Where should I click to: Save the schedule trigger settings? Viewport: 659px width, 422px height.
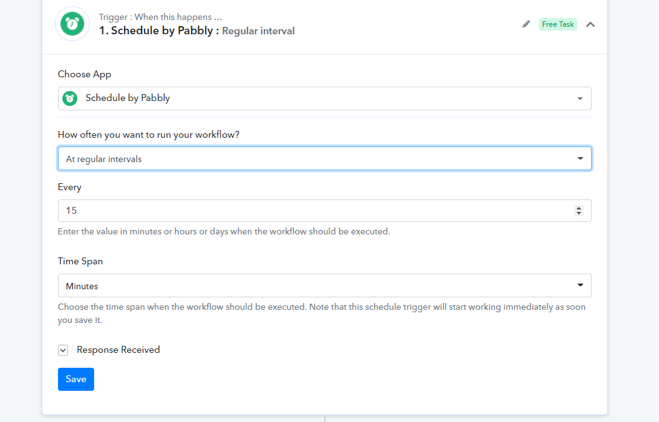click(x=76, y=379)
